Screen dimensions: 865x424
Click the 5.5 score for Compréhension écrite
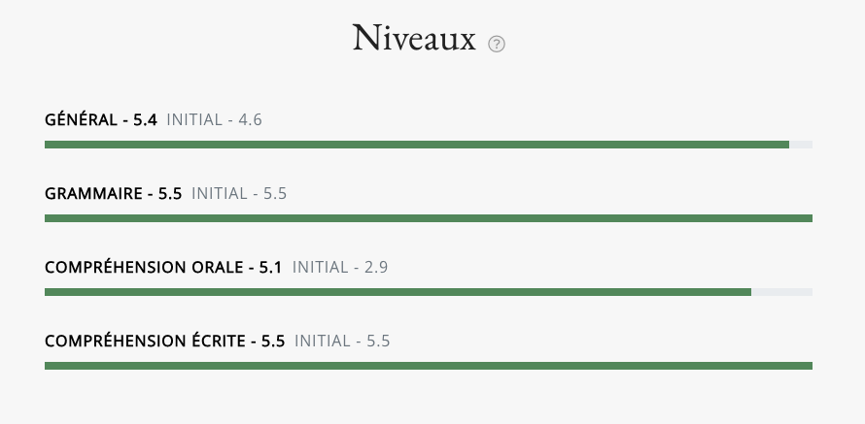(273, 342)
